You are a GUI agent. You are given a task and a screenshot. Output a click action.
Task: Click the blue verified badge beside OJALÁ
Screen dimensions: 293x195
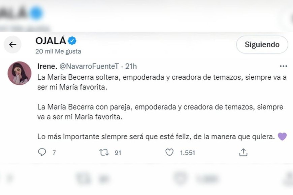[x=72, y=41]
